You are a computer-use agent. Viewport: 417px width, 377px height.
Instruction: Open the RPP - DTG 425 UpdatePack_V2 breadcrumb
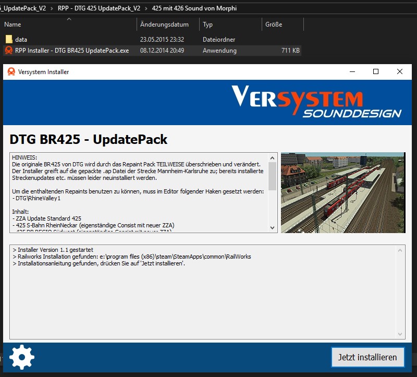coord(99,8)
